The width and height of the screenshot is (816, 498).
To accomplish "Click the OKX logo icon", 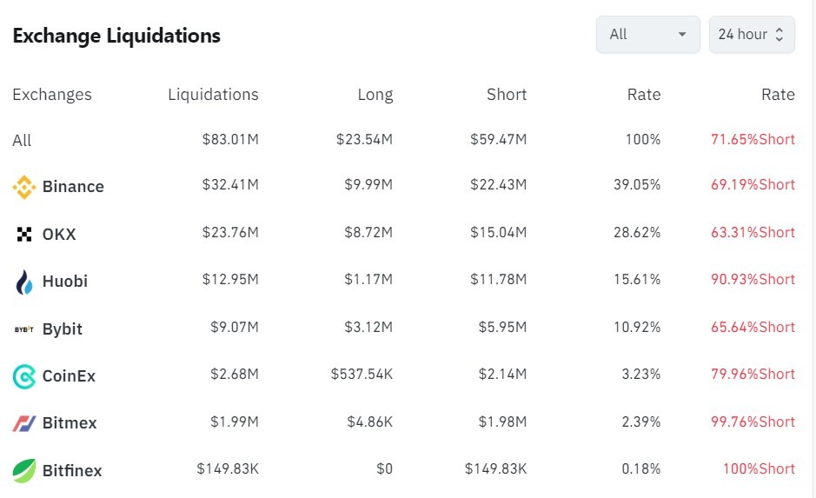I will click(x=23, y=234).
